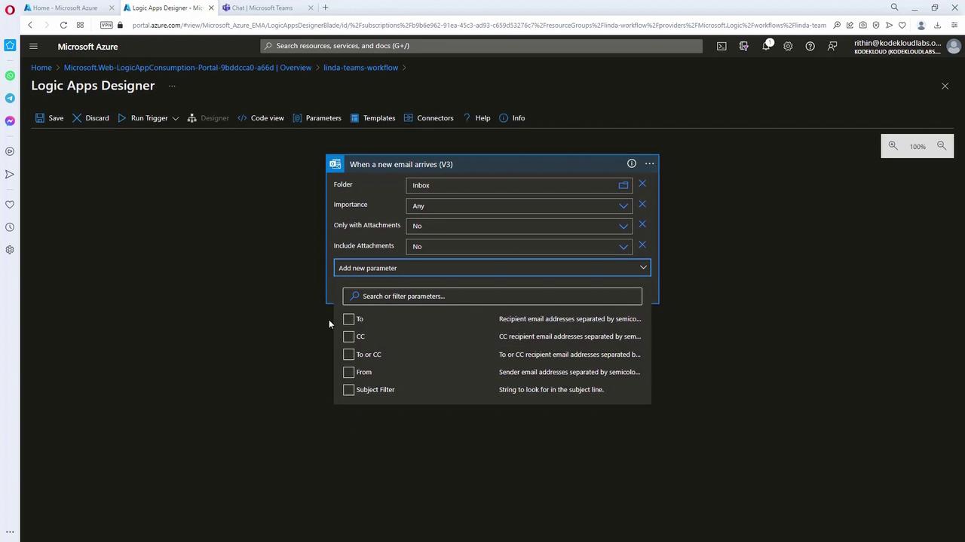965x542 pixels.
Task: Switch to the Chat Microsoft Teams tab
Action: (262, 8)
